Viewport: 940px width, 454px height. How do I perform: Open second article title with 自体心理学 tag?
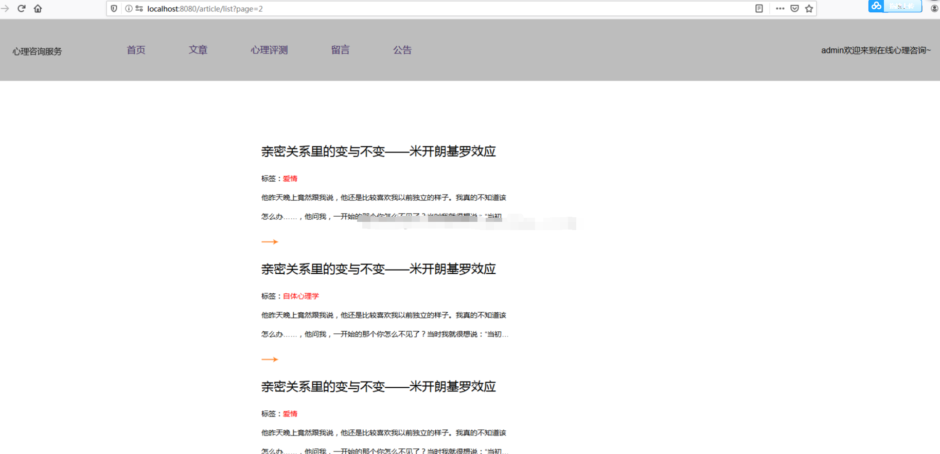[378, 269]
